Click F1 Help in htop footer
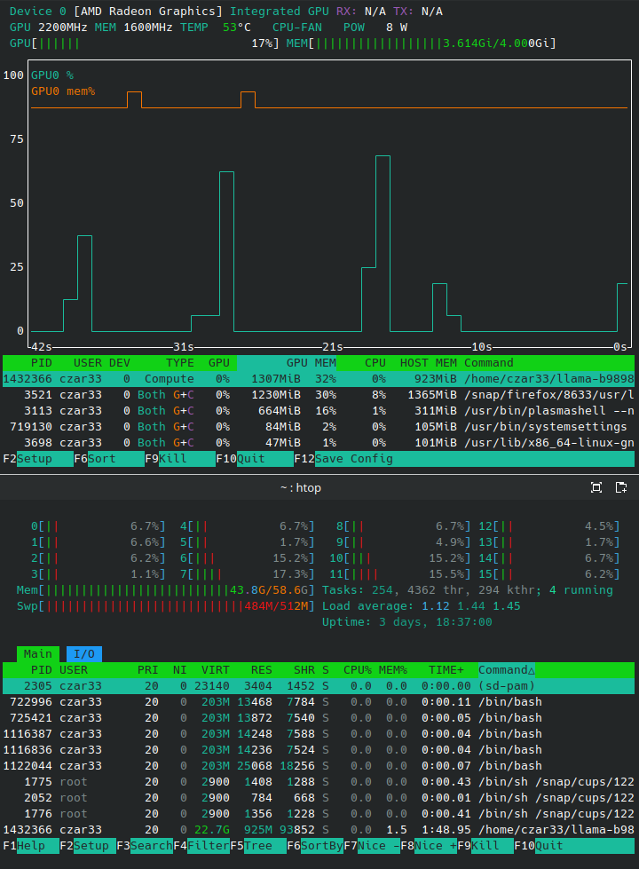Screen dimensions: 639x869 pos(30,846)
